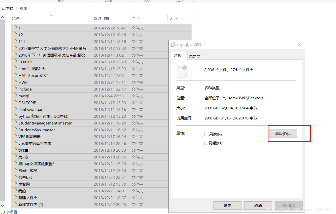Click the file list scroll-down arrow
This screenshot has width=336, height=214.
click(3, 206)
